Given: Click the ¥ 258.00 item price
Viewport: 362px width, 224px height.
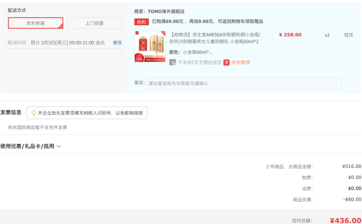Looking at the screenshot, I should (290, 35).
